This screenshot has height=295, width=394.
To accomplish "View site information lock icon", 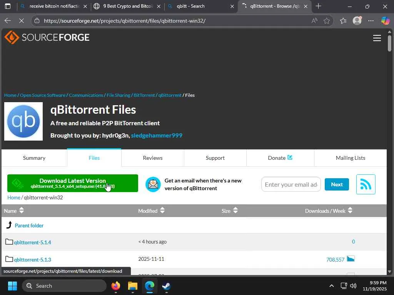I will pos(37,21).
